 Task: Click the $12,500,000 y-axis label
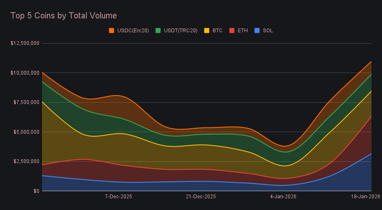25,43
